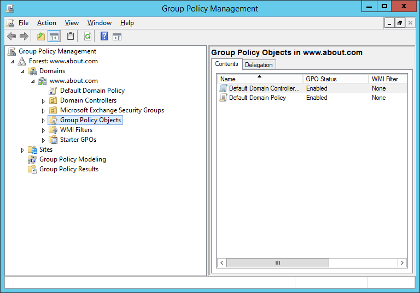Viewport: 420px width, 293px height.
Task: Click the Group Policy Management title bar icon
Action: click(10, 8)
